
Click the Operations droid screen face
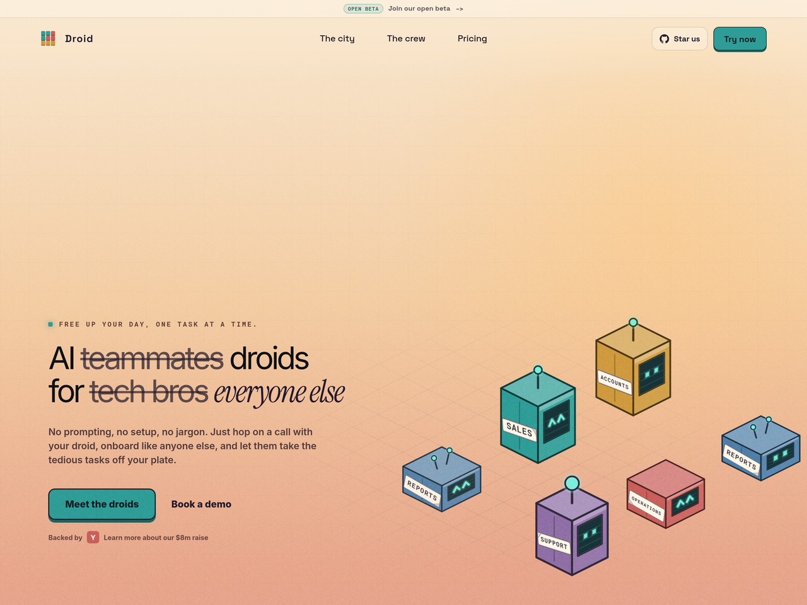[x=685, y=502]
